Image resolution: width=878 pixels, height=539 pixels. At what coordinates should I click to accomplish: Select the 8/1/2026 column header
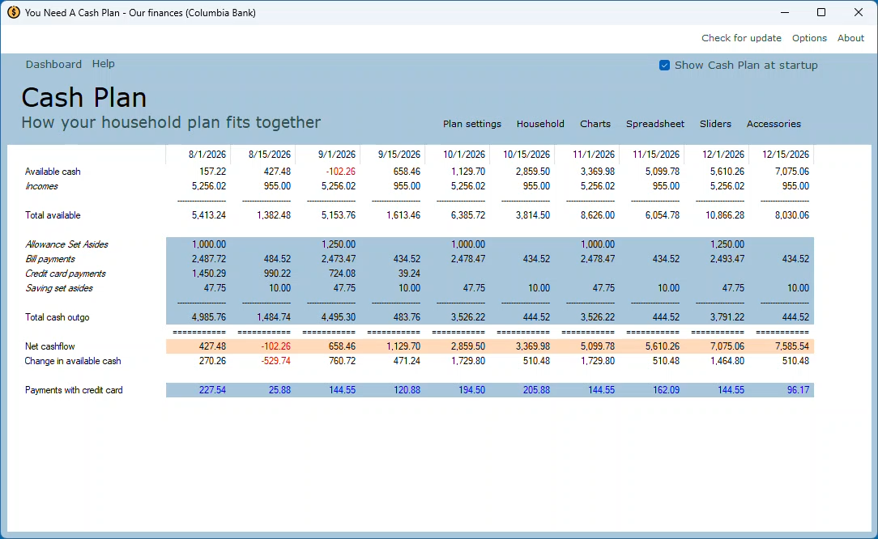pos(207,155)
